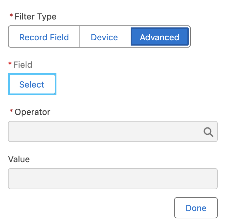
Task: Click the Done button
Action: click(x=196, y=208)
